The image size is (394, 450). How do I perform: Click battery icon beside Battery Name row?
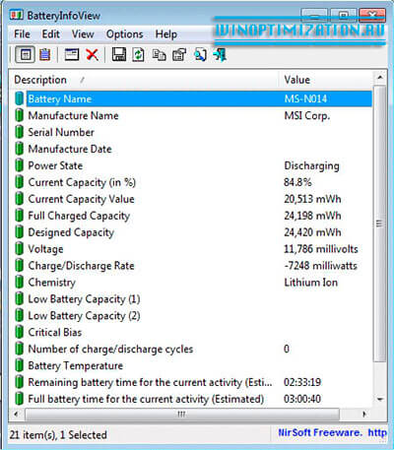point(20,98)
